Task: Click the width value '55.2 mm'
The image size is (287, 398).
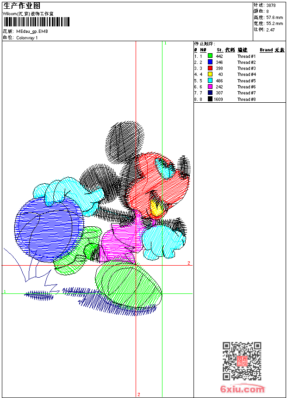Action: tap(275, 24)
